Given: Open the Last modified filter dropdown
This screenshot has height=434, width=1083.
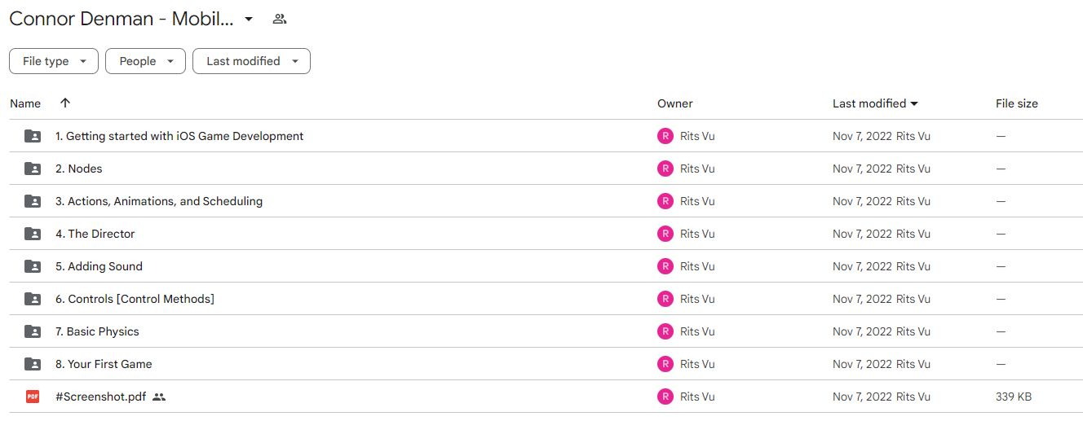Looking at the screenshot, I should tap(251, 61).
